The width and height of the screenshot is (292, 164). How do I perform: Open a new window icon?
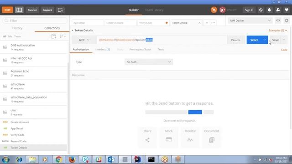tap(60, 10)
